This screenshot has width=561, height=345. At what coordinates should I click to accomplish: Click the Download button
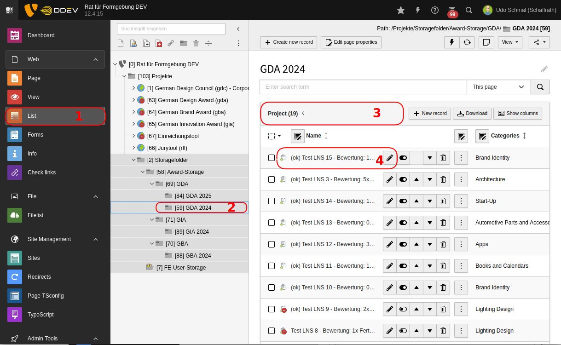coord(472,114)
